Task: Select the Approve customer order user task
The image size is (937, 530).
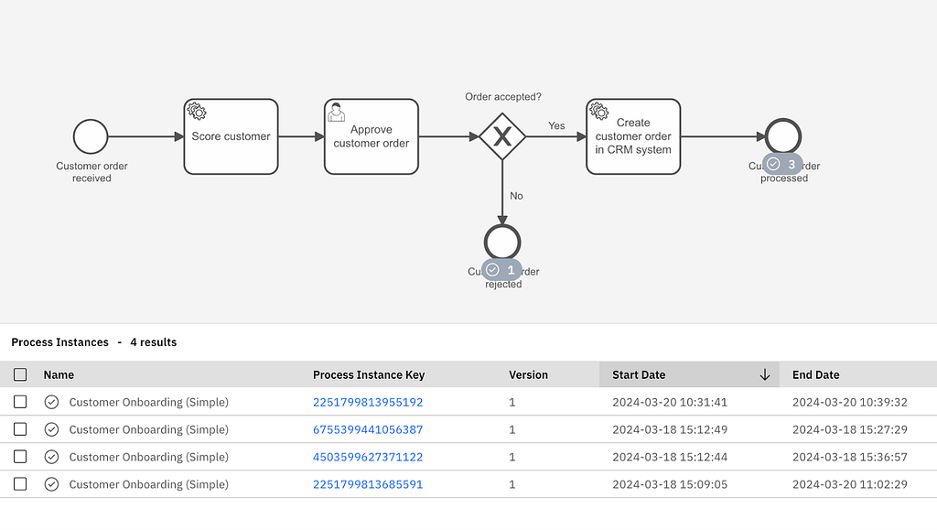Action: click(x=372, y=136)
